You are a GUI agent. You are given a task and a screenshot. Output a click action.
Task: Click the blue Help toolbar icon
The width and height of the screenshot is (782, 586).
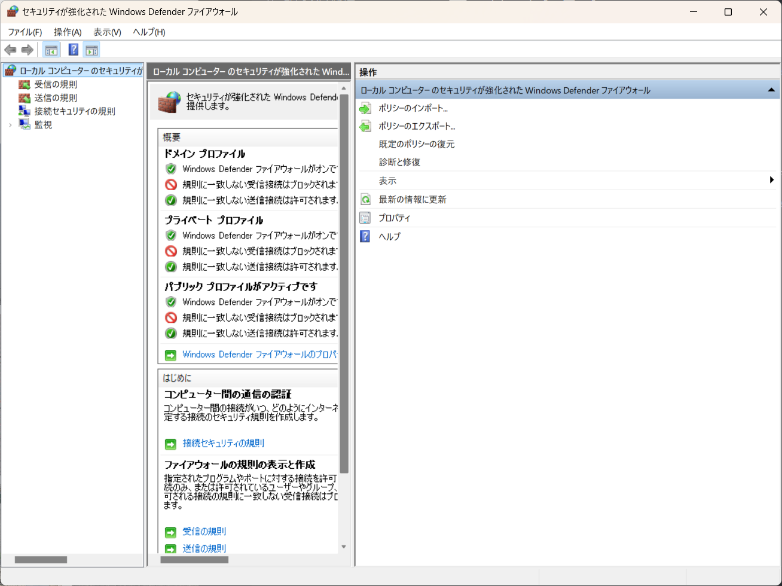pyautogui.click(x=74, y=50)
